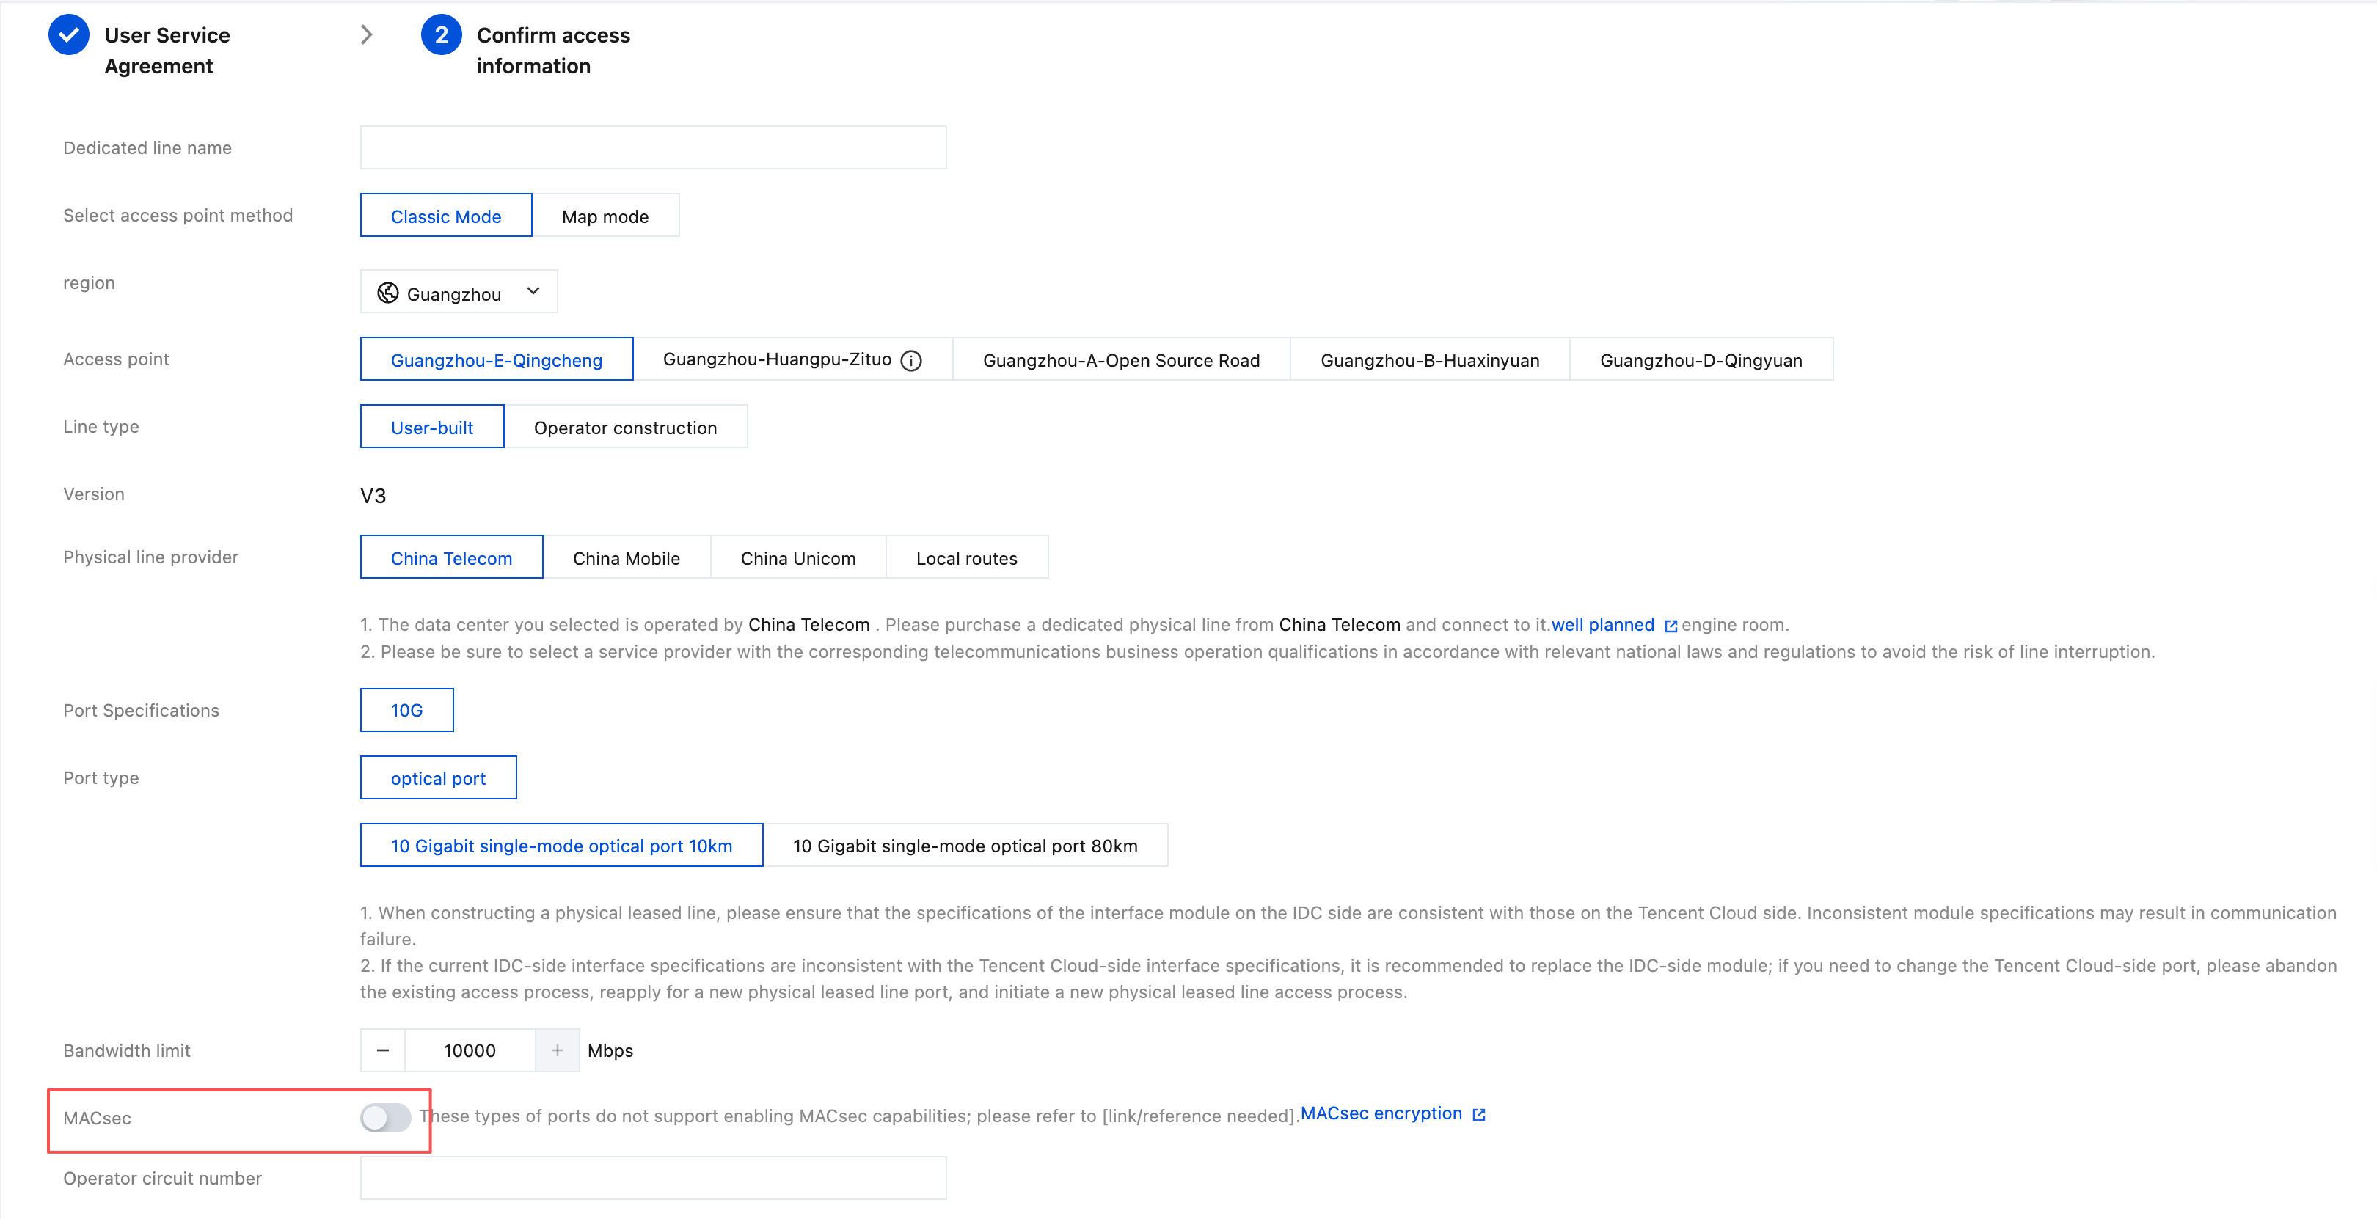Click the plus icon for bandwidth limit
Viewport: 2377px width, 1219px height.
point(558,1050)
